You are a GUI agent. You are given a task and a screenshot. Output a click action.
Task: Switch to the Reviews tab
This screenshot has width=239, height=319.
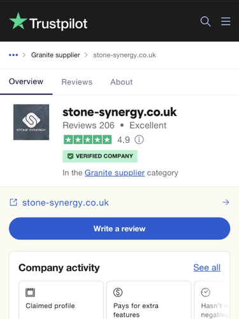pyautogui.click(x=77, y=82)
